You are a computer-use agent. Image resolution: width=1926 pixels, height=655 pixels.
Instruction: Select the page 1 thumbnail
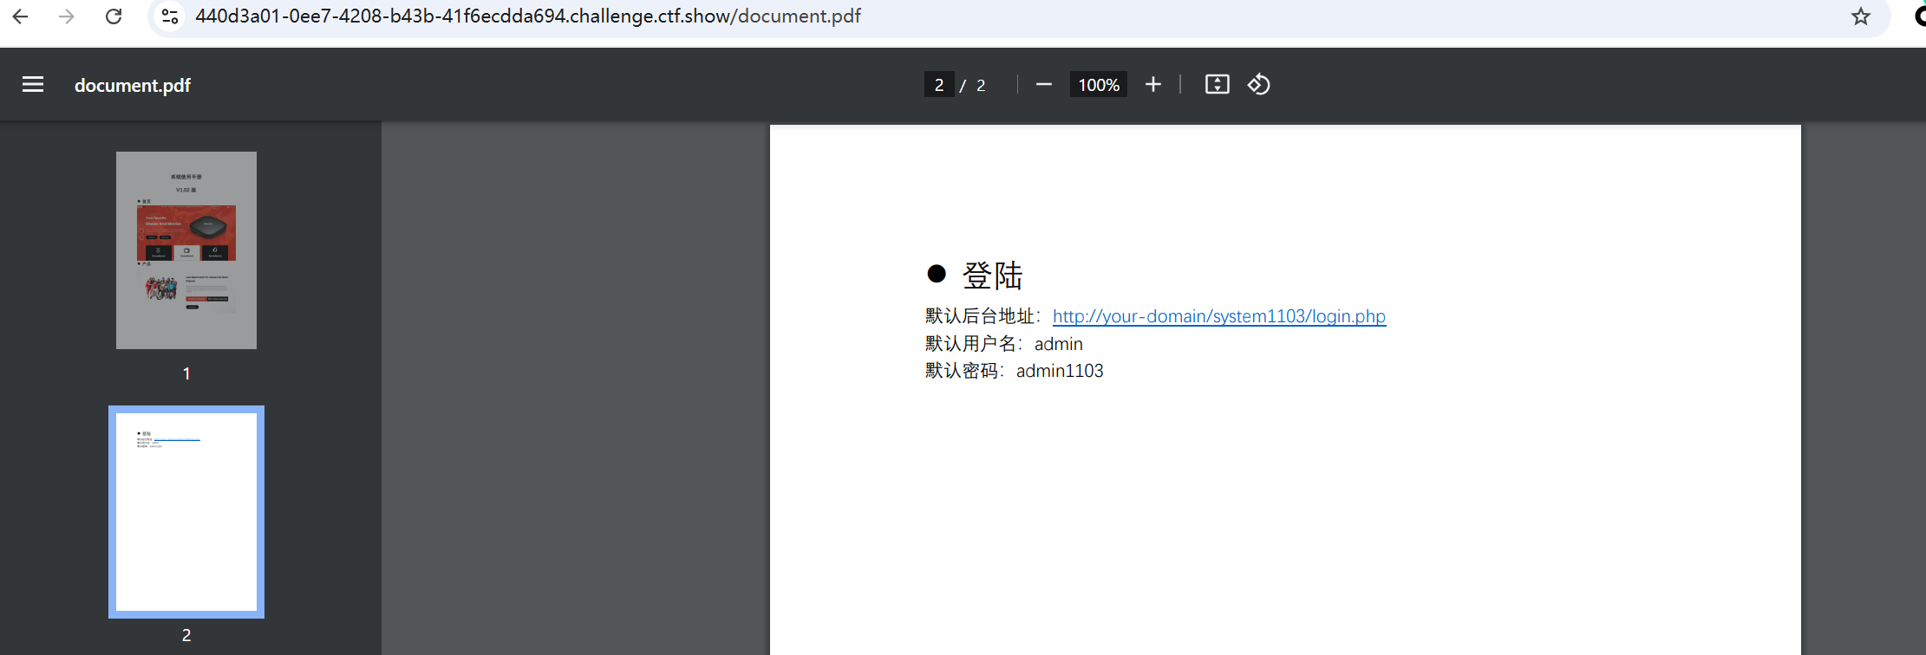tap(186, 250)
